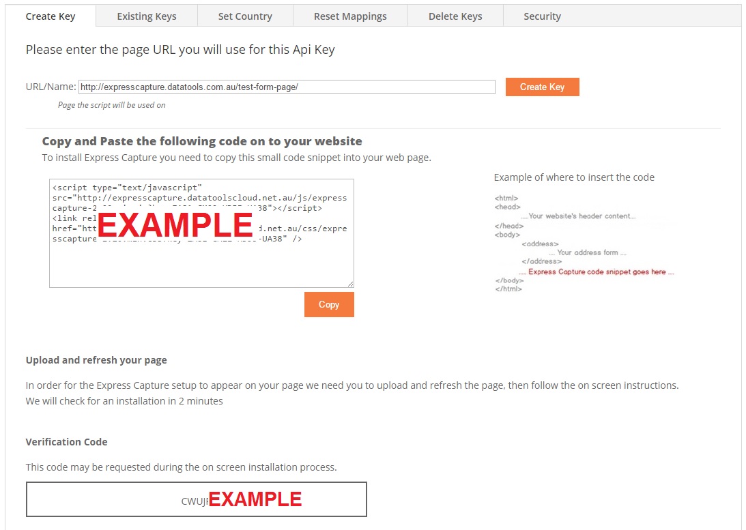Click 'To install Express Capture you need' instruction
The image size is (746, 530).
pos(236,158)
